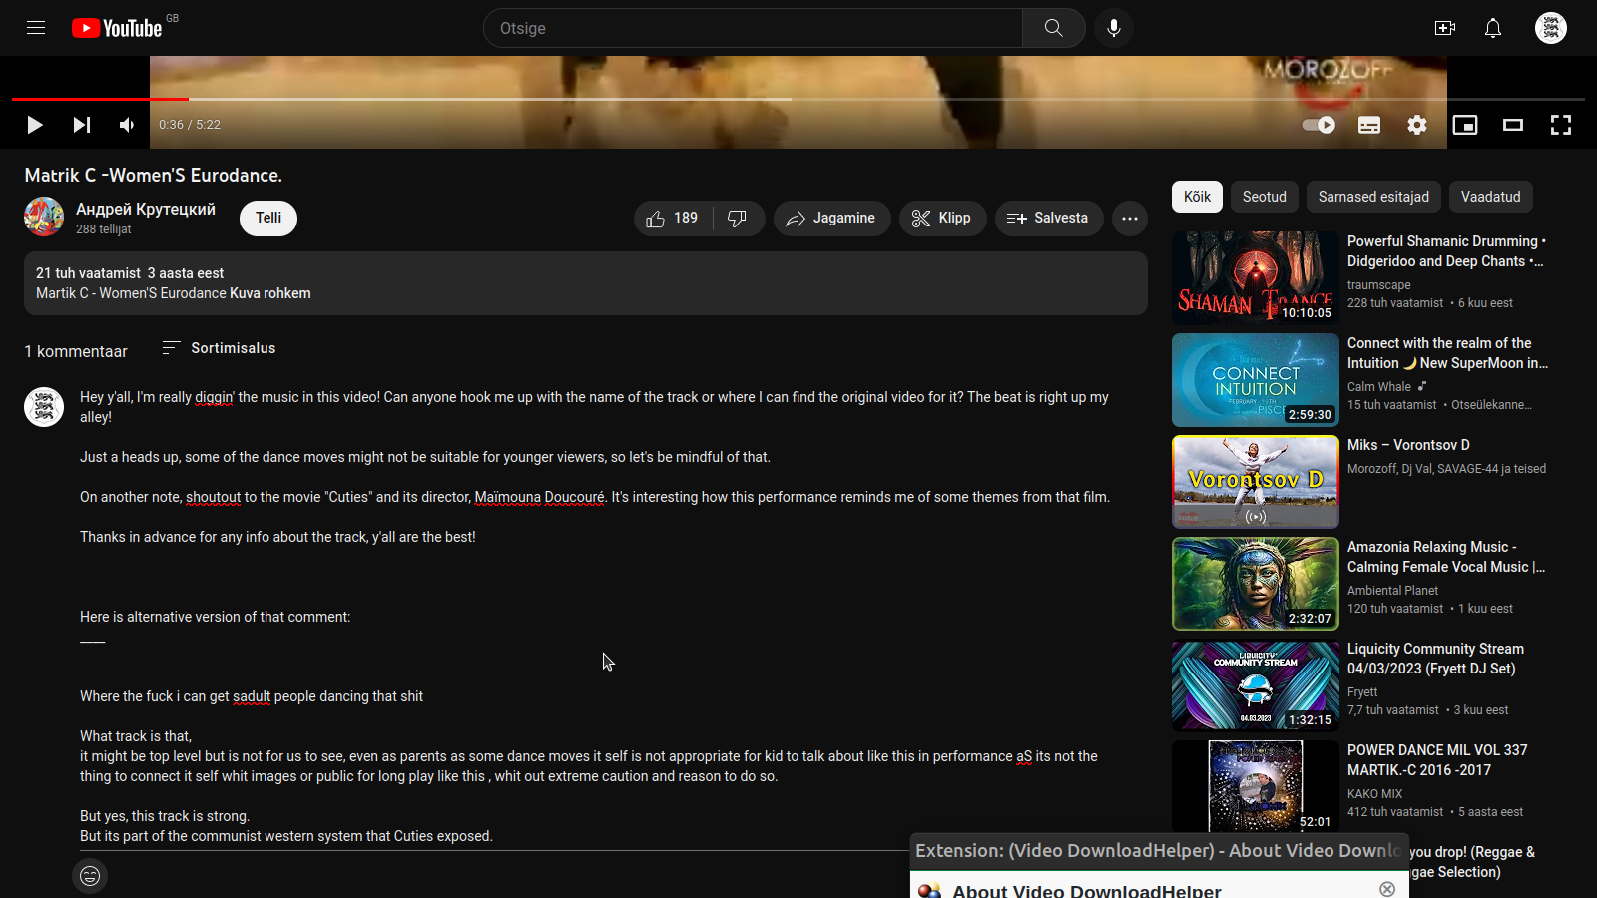This screenshot has height=898, width=1597.
Task: Open Connect with the realm title
Action: (x=1447, y=353)
